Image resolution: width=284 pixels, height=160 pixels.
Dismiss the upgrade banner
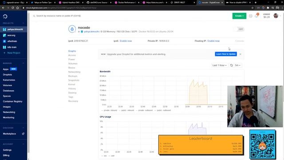[240, 54]
